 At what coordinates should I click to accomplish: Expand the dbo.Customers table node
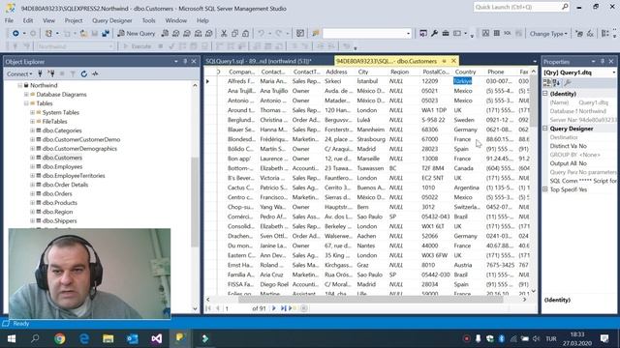pos(32,158)
